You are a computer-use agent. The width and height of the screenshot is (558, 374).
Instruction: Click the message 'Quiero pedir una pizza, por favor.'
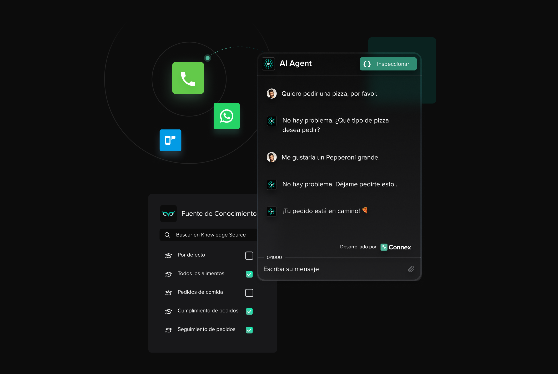(329, 94)
